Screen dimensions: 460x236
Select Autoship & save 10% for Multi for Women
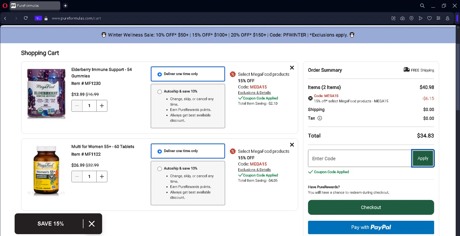[159, 169]
